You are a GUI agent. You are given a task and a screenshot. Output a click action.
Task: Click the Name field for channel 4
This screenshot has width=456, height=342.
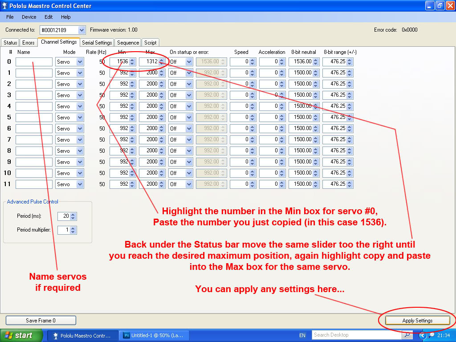point(34,106)
